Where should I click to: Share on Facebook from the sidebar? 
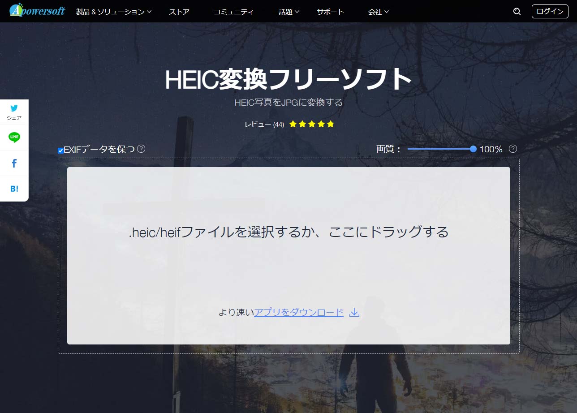(14, 163)
